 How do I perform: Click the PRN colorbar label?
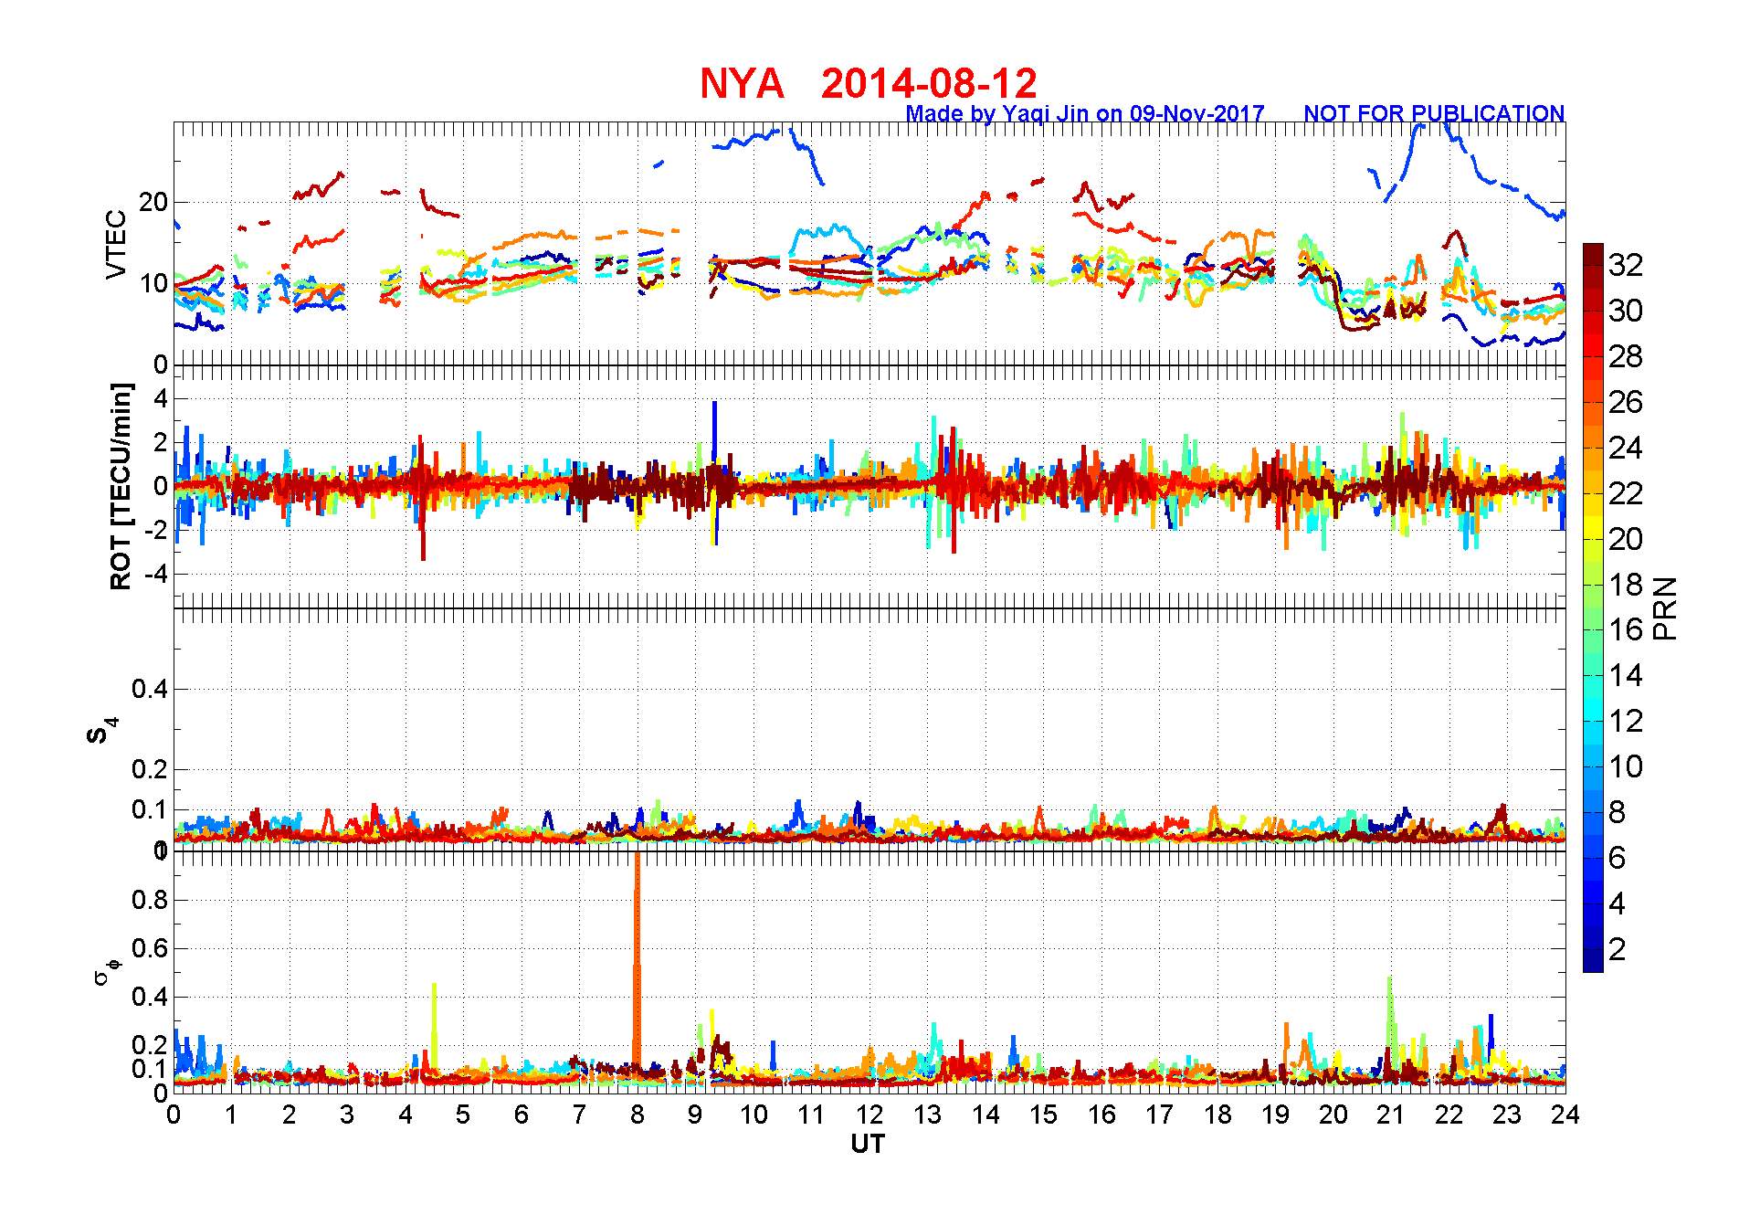pos(1665,607)
